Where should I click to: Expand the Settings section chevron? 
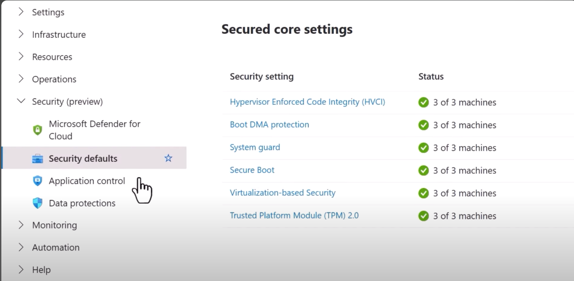tap(21, 12)
